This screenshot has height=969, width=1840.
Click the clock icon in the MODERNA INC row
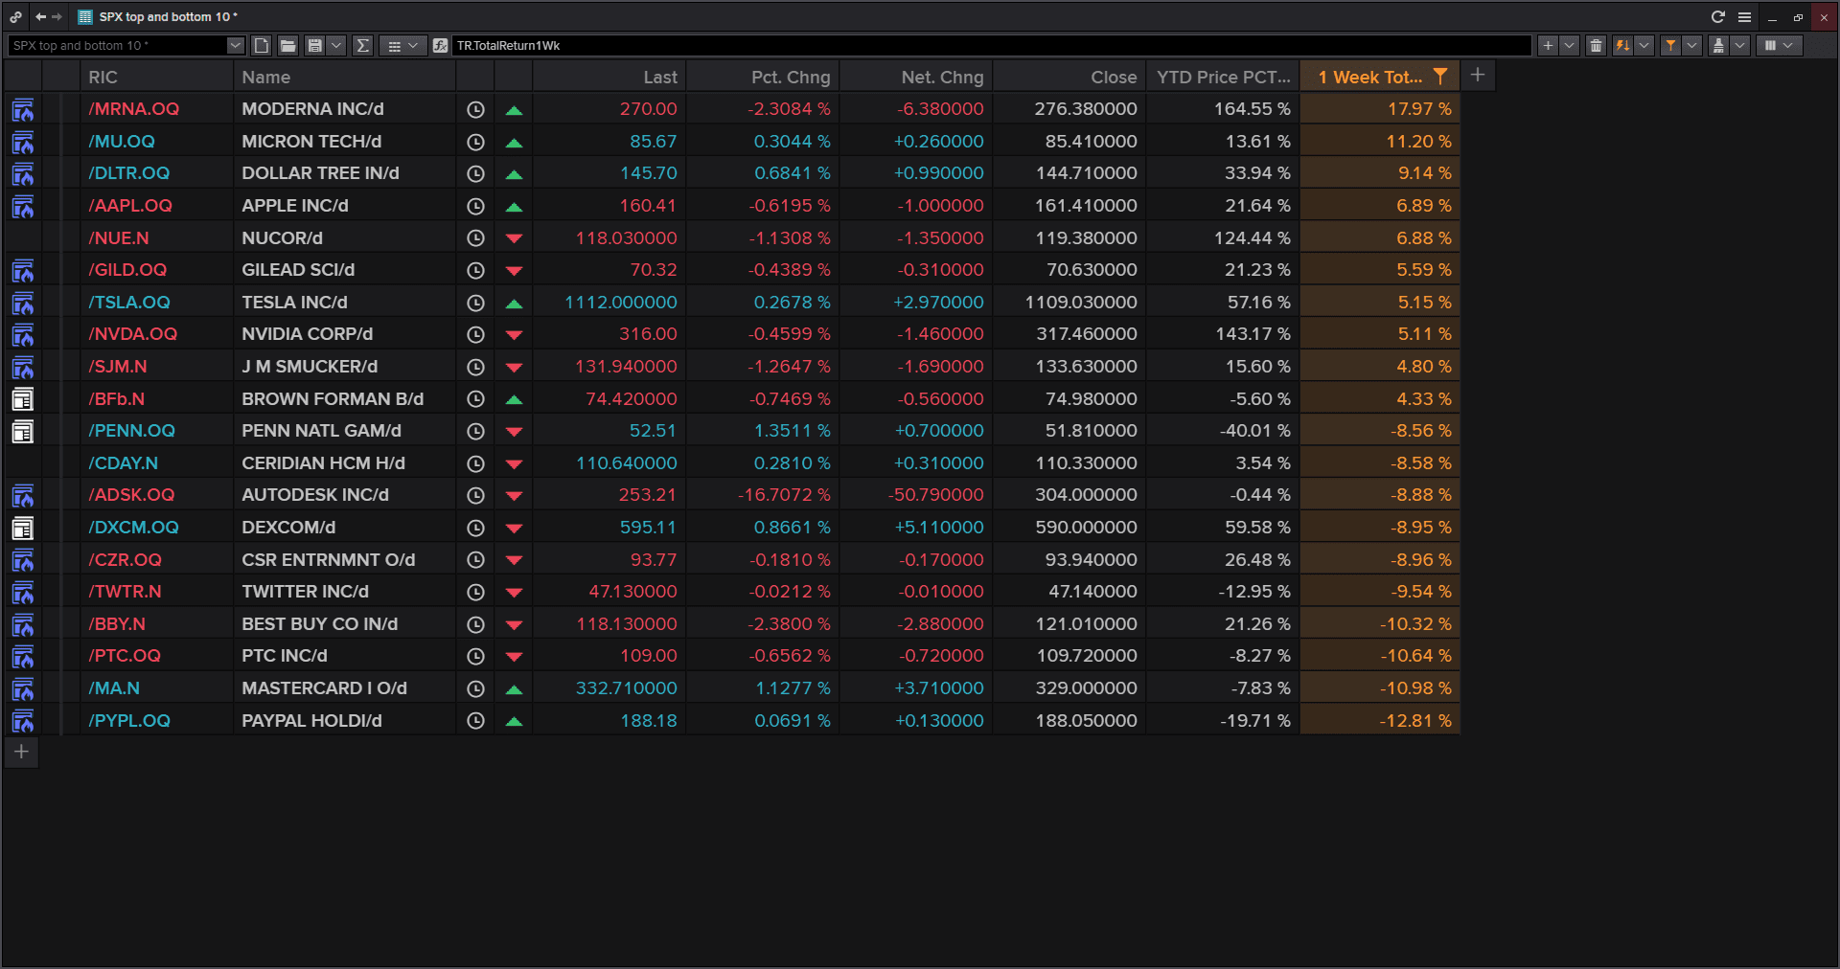(475, 110)
